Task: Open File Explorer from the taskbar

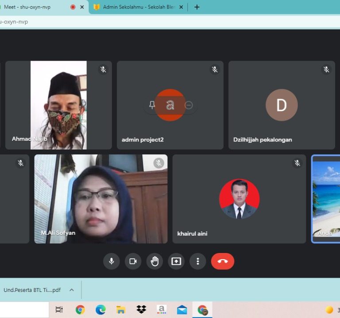Action: 121,310
